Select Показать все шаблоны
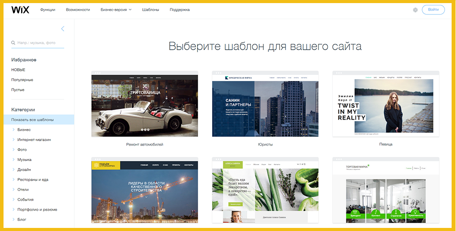The image size is (456, 231). click(x=33, y=120)
